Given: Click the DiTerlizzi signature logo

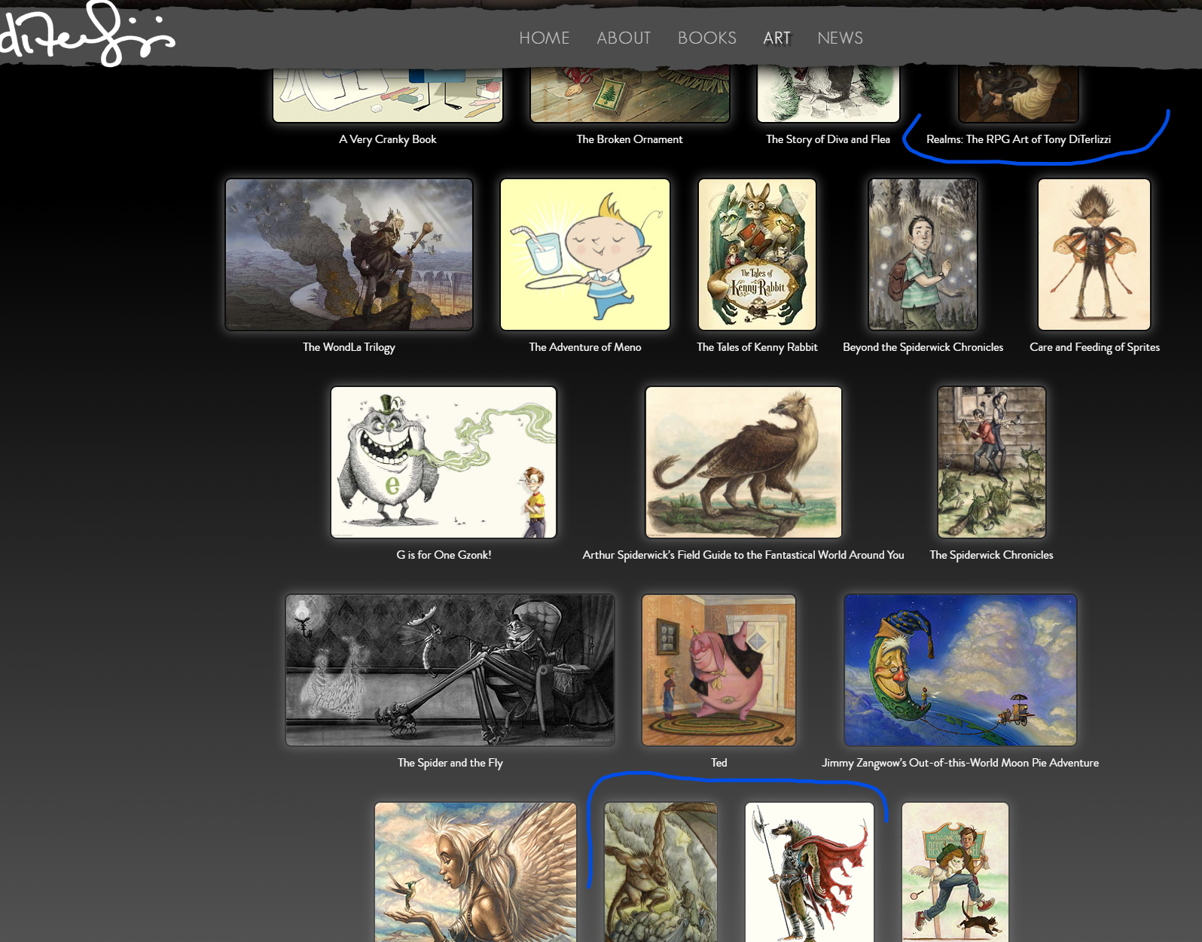Looking at the screenshot, I should [87, 34].
